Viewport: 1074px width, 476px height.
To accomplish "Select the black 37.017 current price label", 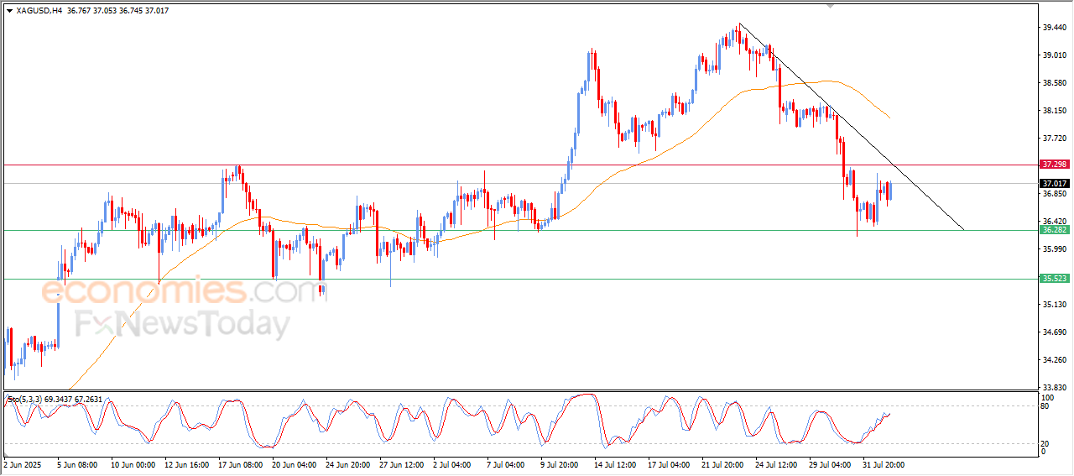I will click(x=1055, y=184).
